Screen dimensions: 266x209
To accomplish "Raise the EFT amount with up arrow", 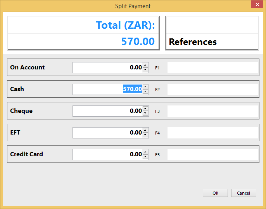I will coord(145,130).
